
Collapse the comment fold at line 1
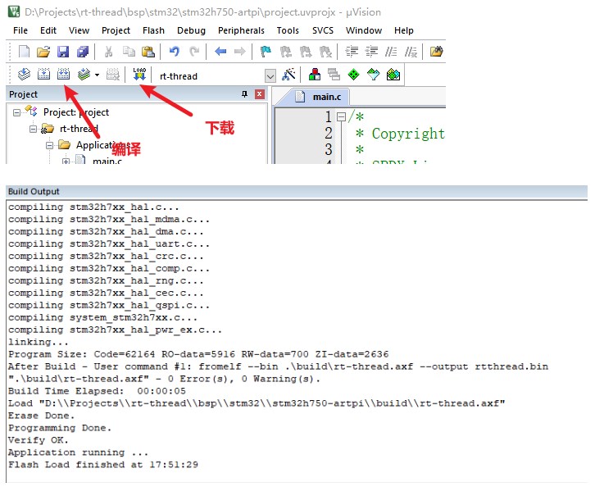tap(341, 116)
